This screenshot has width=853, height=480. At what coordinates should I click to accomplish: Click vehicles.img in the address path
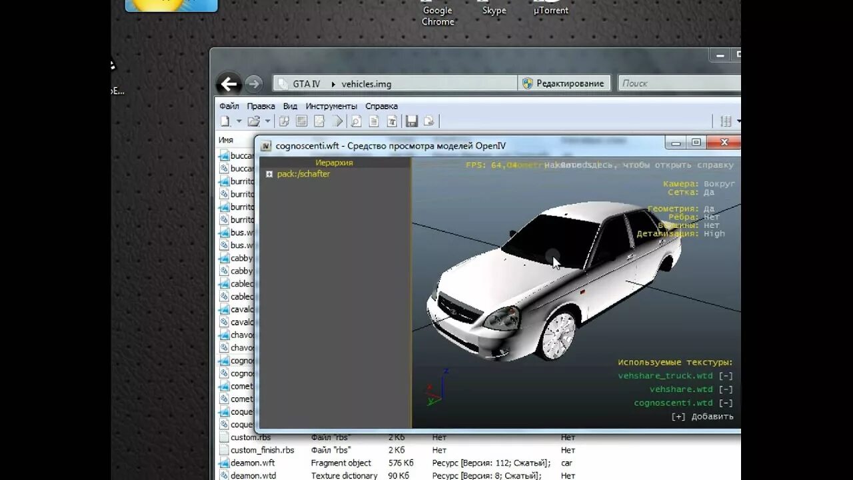click(x=367, y=84)
